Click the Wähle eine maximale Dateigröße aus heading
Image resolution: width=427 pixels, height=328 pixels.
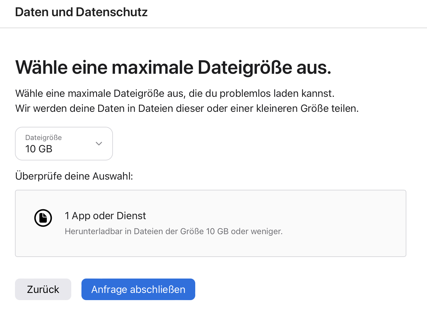(x=173, y=67)
